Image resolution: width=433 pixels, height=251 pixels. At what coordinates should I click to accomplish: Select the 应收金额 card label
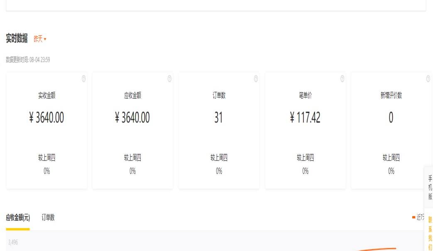click(x=132, y=95)
